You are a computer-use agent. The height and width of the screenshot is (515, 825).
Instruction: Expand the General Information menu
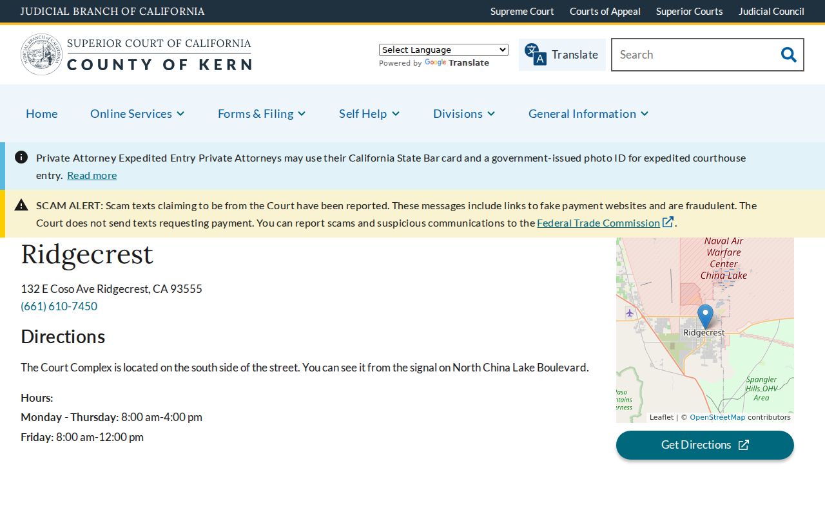pyautogui.click(x=588, y=113)
